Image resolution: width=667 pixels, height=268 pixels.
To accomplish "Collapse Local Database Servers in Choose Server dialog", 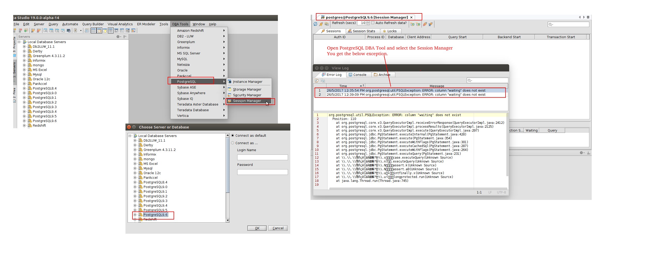I will pos(130,136).
